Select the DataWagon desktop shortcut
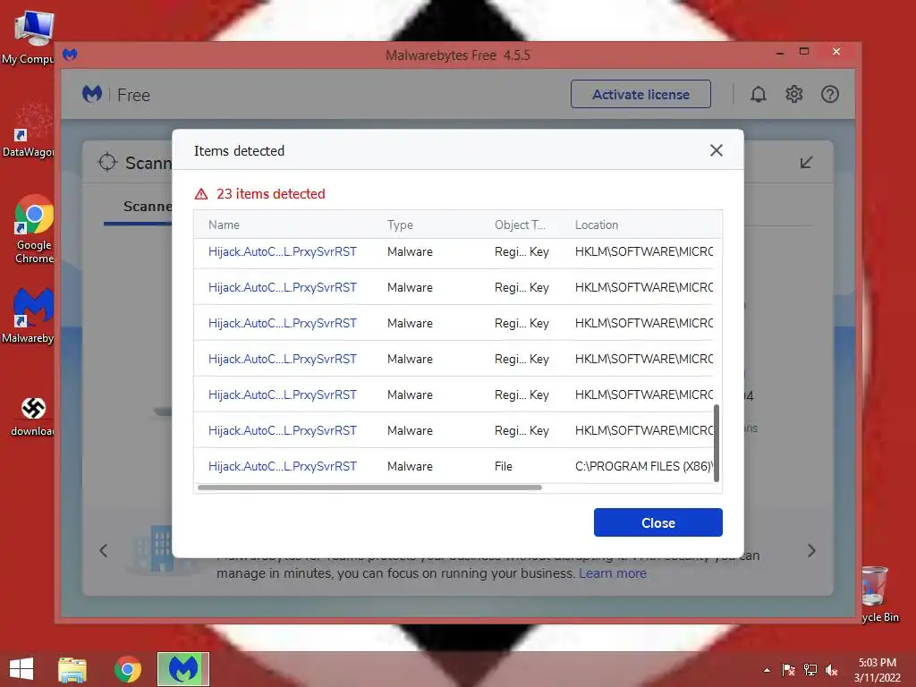This screenshot has height=687, width=916. coord(28,131)
